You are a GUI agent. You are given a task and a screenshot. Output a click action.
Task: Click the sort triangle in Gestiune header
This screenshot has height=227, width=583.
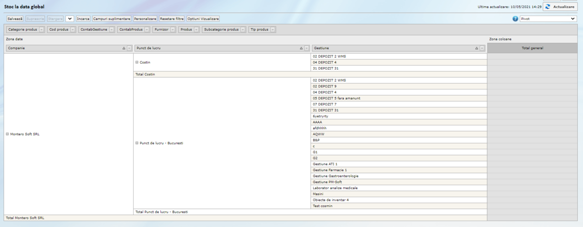(477, 48)
